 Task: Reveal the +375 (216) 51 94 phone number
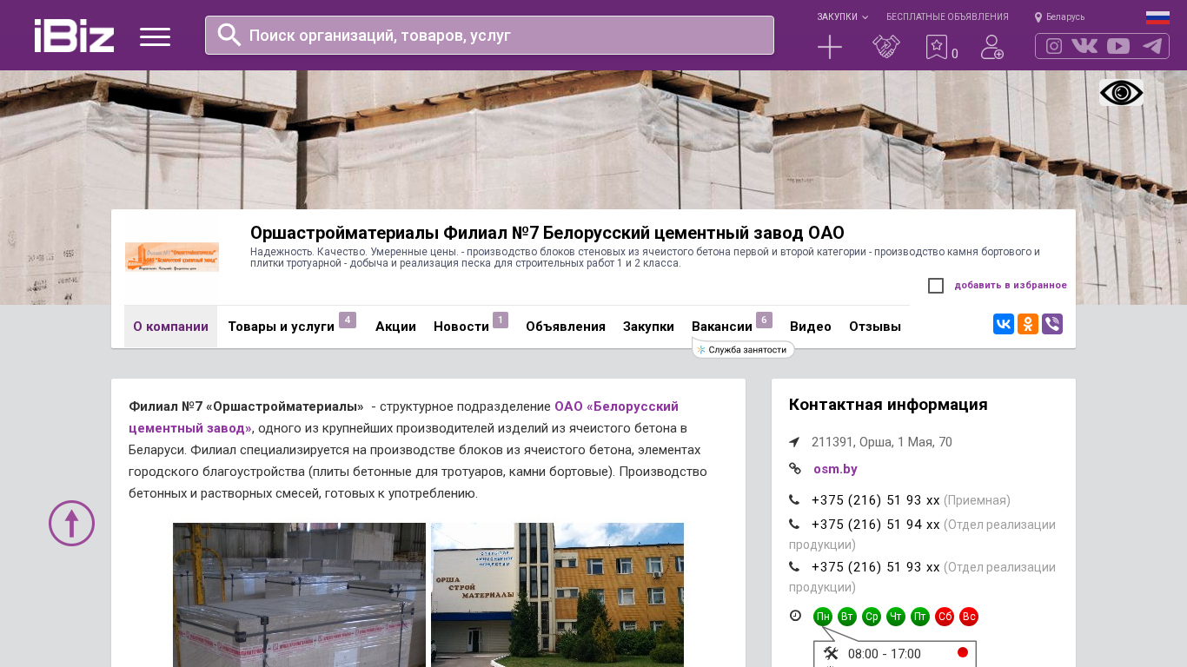click(876, 525)
